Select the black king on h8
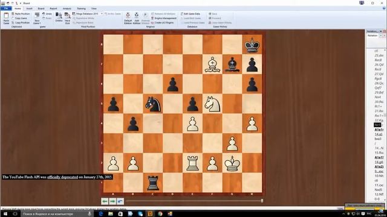Image resolution: width=387 pixels, height=217 pixels. click(x=252, y=45)
